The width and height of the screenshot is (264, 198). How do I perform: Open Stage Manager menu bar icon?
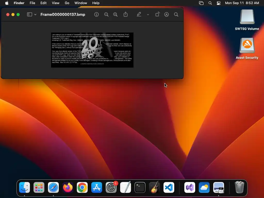(201, 3)
